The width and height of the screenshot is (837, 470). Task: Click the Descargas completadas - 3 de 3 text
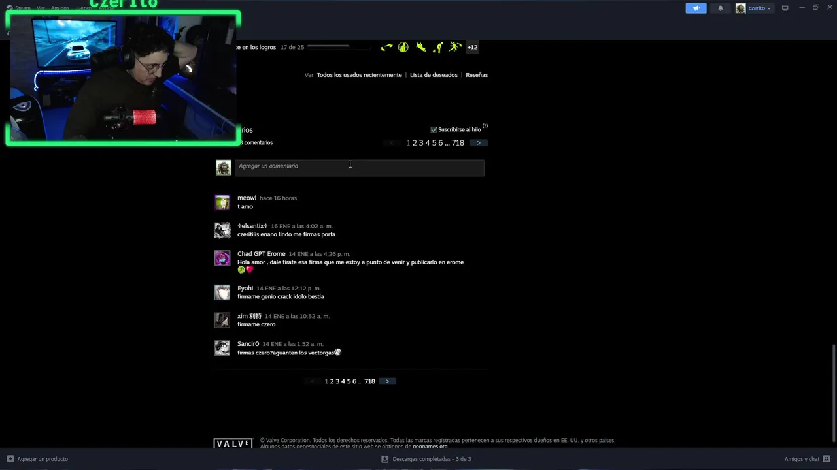(432, 459)
